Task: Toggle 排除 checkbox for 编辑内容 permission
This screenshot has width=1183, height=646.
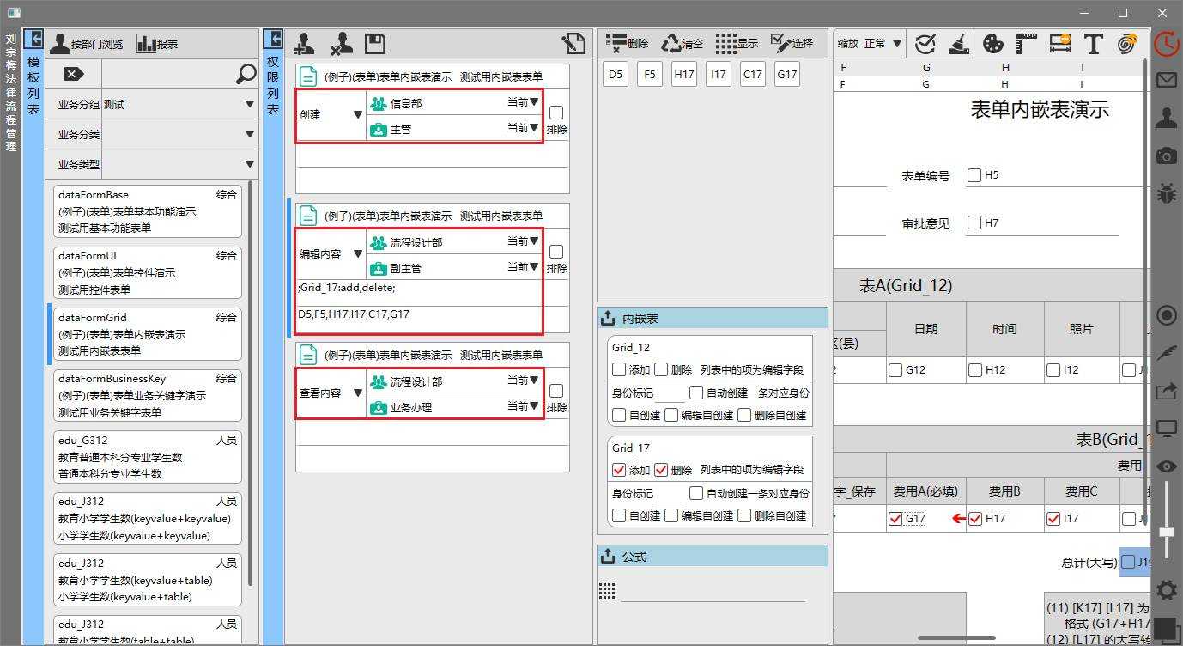Action: point(556,252)
